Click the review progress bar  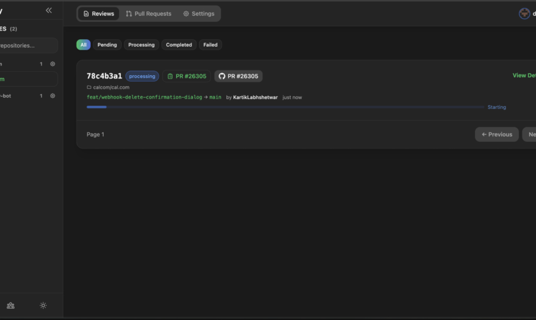pyautogui.click(x=285, y=107)
